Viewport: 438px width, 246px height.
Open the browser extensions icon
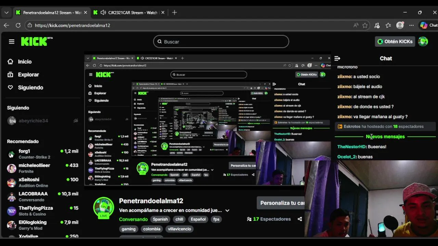(377, 25)
